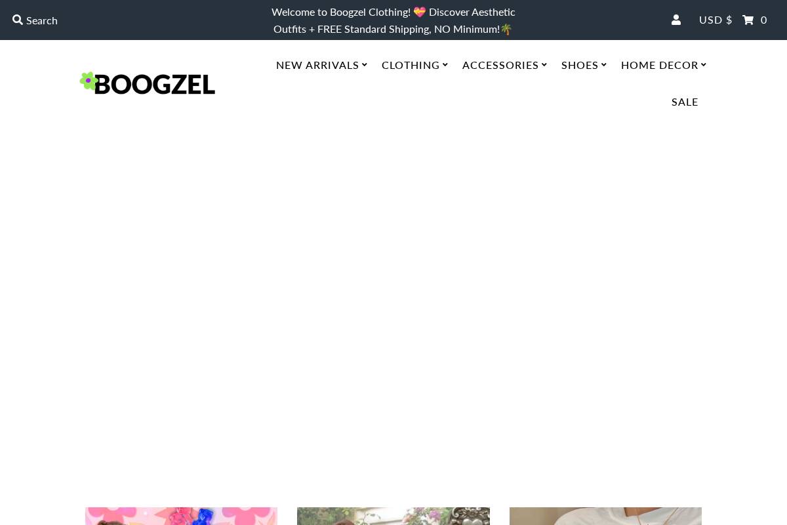This screenshot has height=525, width=787.
Task: Click the middle garden-scene product image
Action: click(393, 517)
